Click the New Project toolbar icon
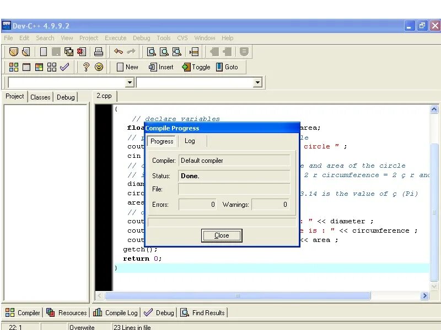 coord(13,52)
